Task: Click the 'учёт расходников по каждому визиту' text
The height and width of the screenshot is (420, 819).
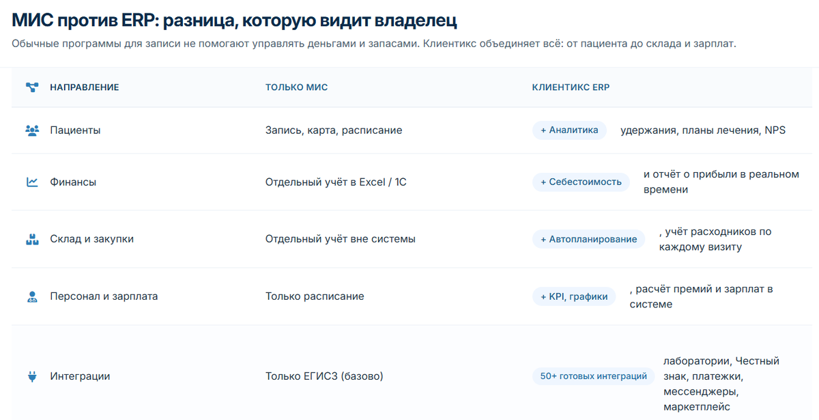Action: click(715, 239)
